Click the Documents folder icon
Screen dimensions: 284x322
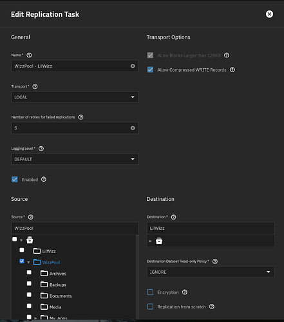(44, 296)
